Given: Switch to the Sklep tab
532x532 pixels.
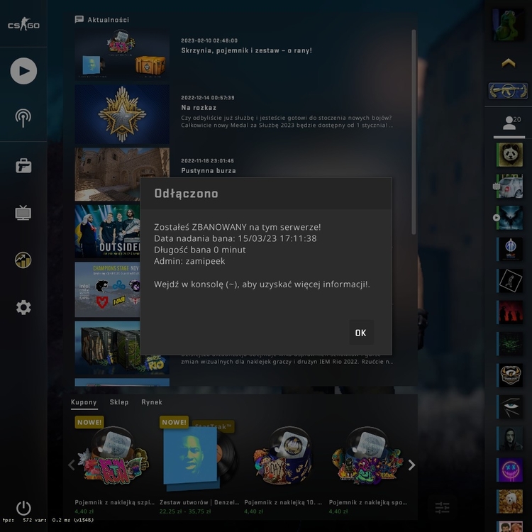Looking at the screenshot, I should tap(119, 402).
